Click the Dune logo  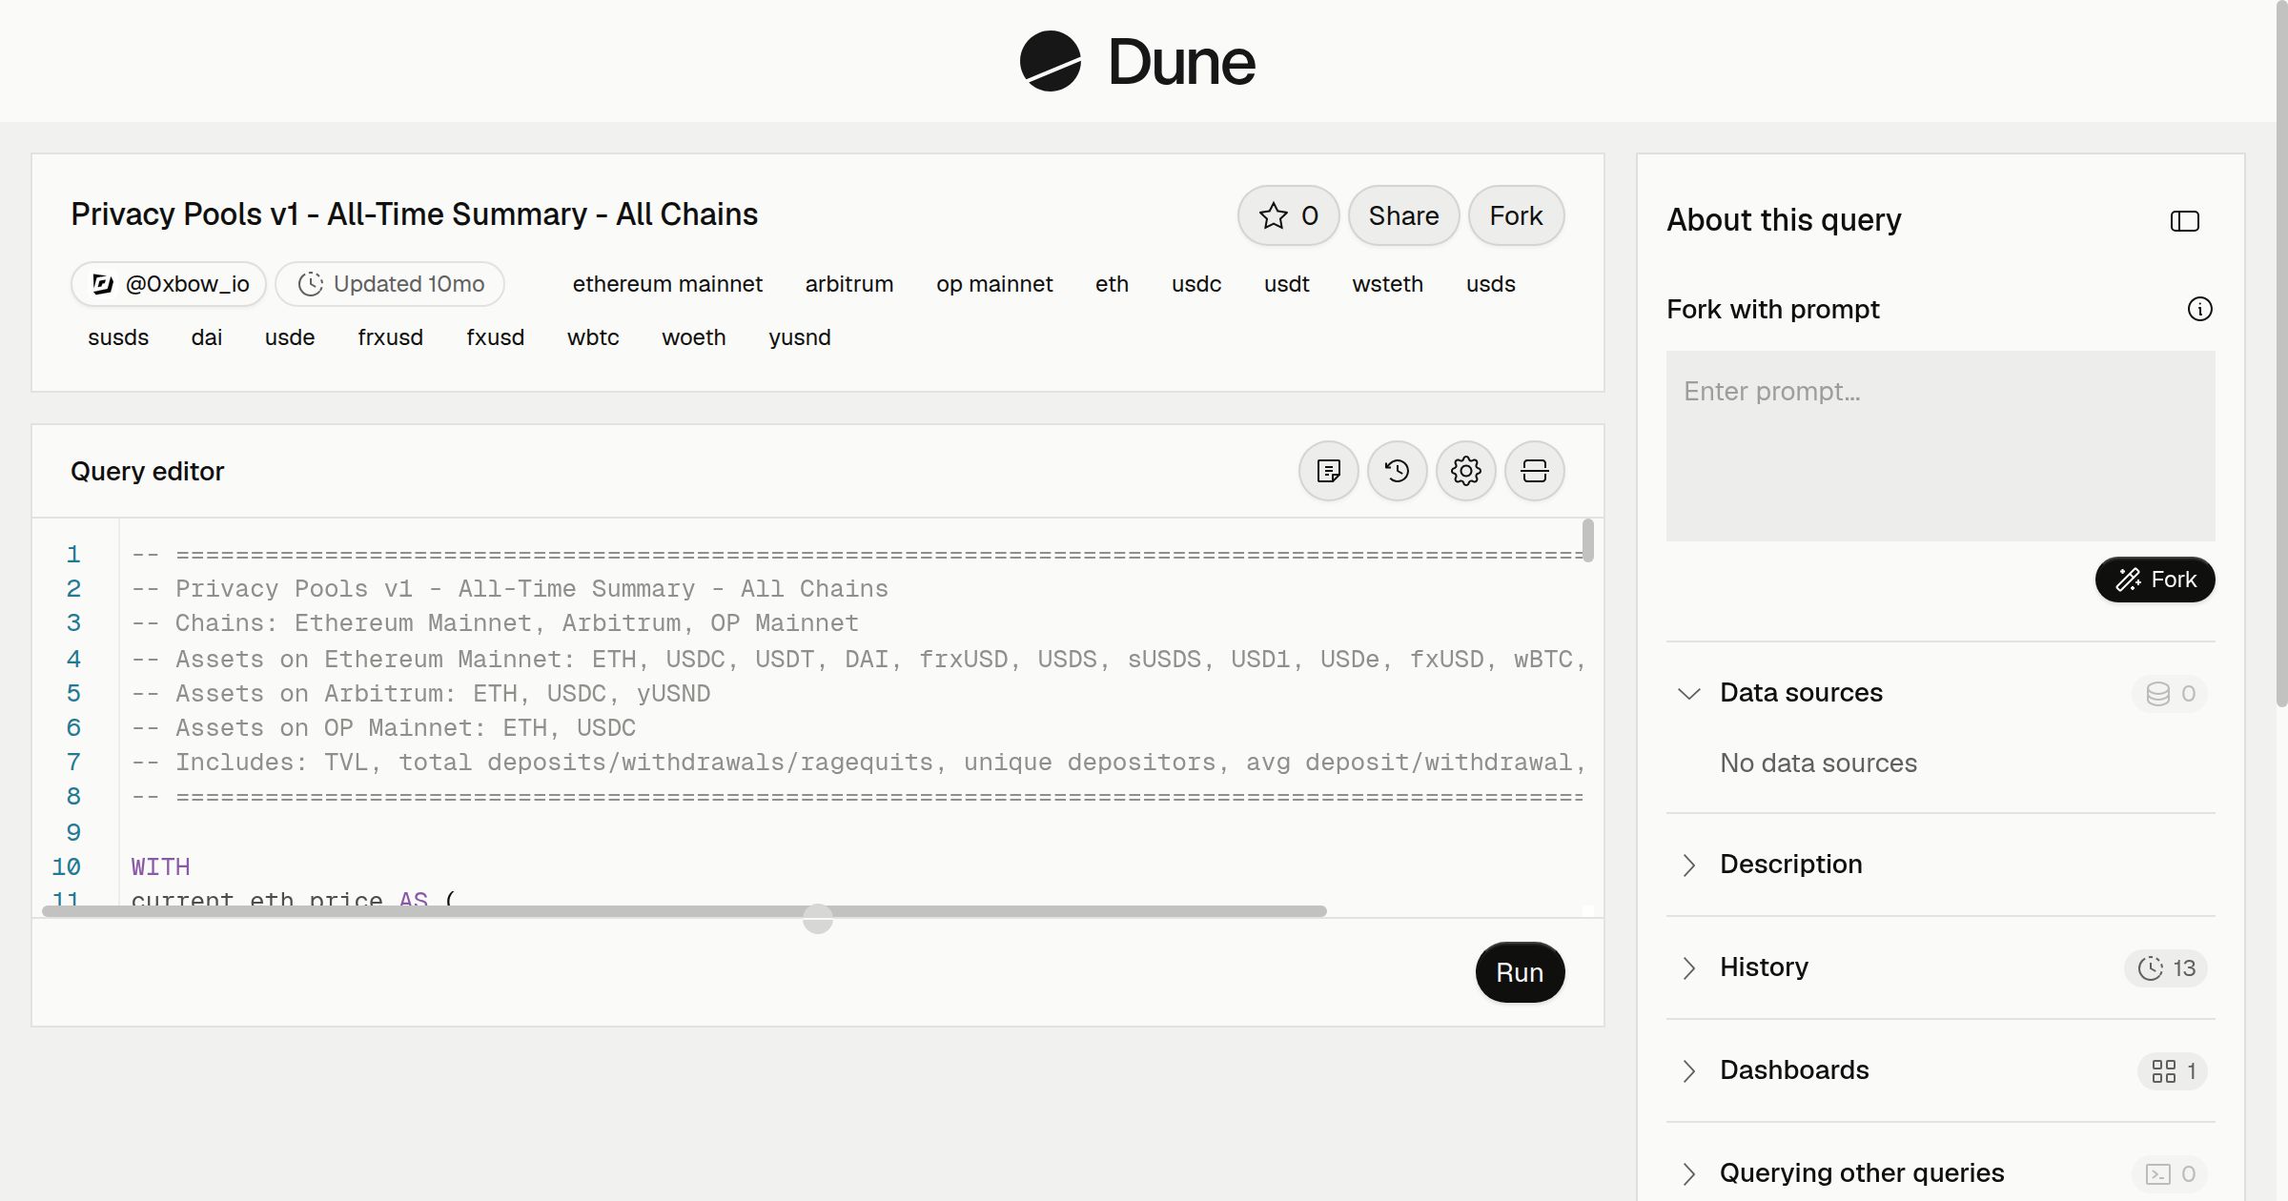pyautogui.click(x=1137, y=62)
